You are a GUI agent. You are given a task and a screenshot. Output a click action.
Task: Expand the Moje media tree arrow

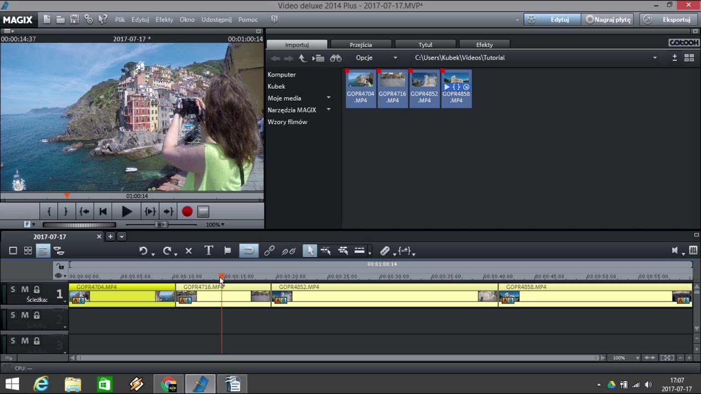(329, 98)
